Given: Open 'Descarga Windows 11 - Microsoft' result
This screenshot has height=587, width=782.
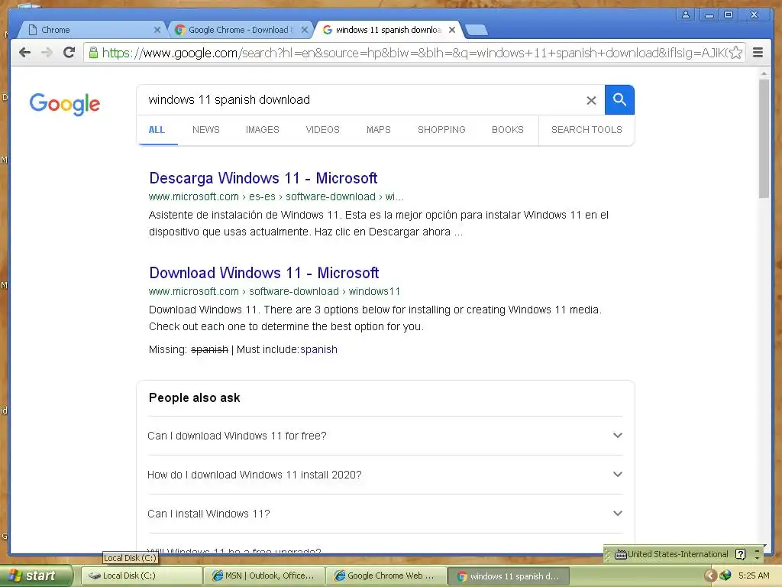Looking at the screenshot, I should [x=263, y=178].
